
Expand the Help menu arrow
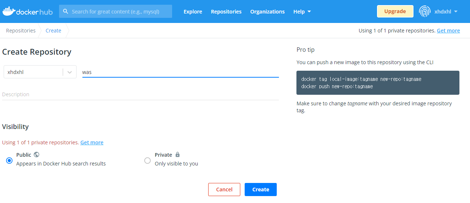pyautogui.click(x=309, y=12)
